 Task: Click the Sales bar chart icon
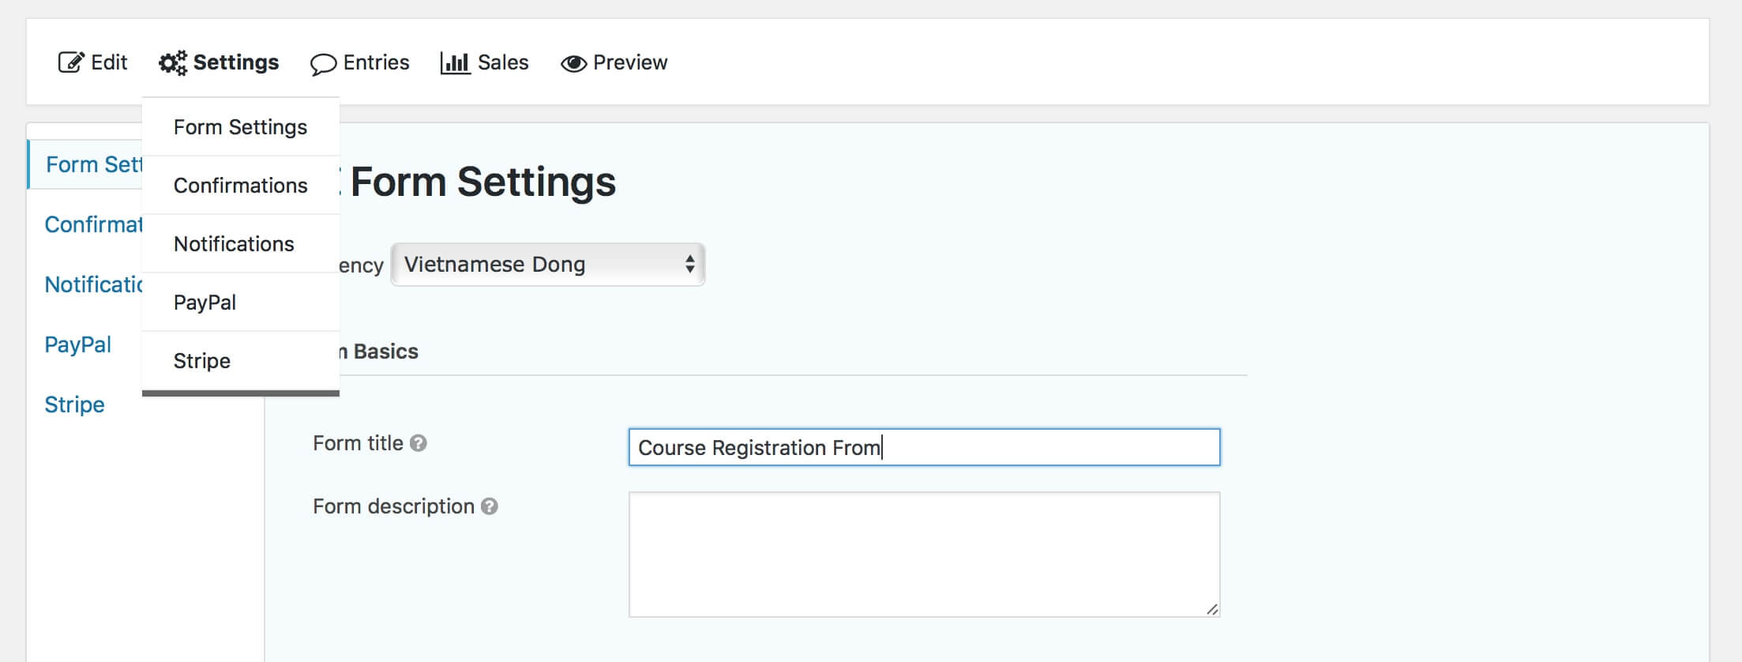(x=455, y=63)
